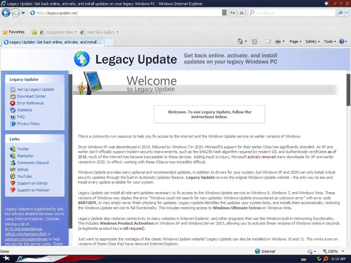The width and height of the screenshot is (351, 263).
Task: Click the 100% zoom level button
Action: click(330, 251)
